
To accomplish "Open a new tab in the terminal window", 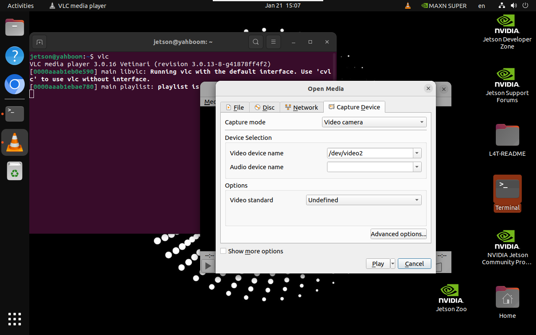I will click(39, 42).
